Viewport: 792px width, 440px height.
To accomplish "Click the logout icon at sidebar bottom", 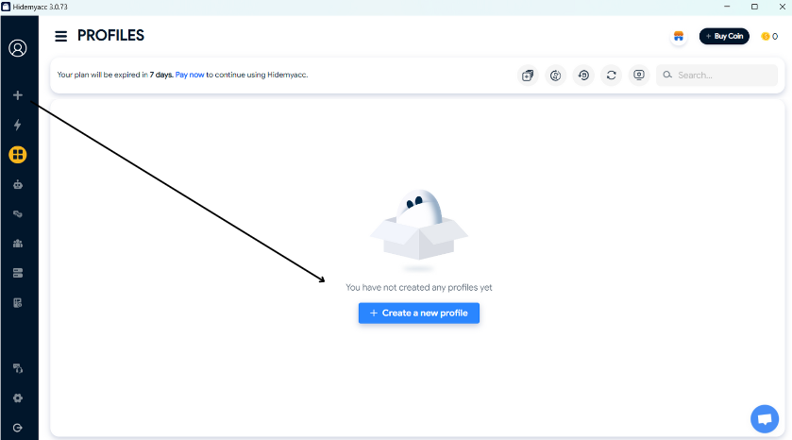I will point(18,428).
